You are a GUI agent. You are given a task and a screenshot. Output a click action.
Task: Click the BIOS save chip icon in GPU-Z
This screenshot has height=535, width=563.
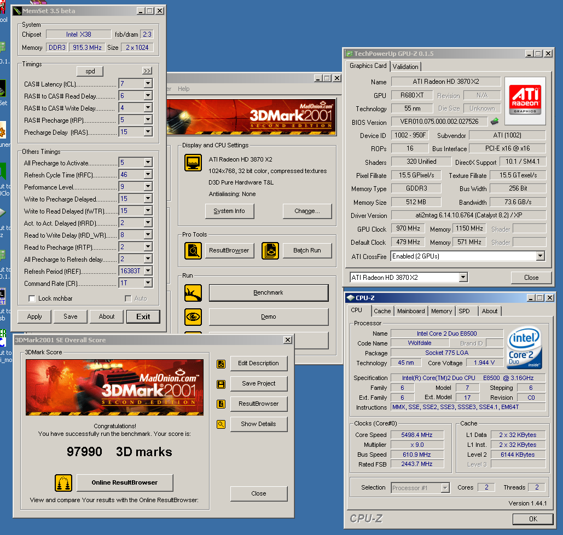pyautogui.click(x=495, y=122)
